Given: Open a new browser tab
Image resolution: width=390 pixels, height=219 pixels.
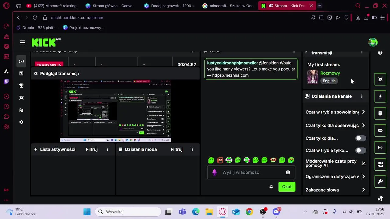Looking at the screenshot, I should 320,6.
